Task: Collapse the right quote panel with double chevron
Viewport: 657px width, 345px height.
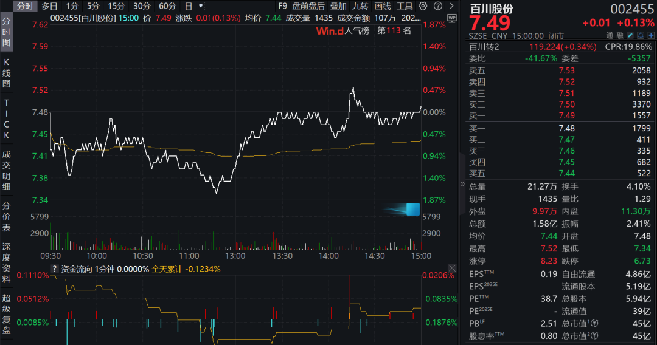Action: pyautogui.click(x=462, y=183)
